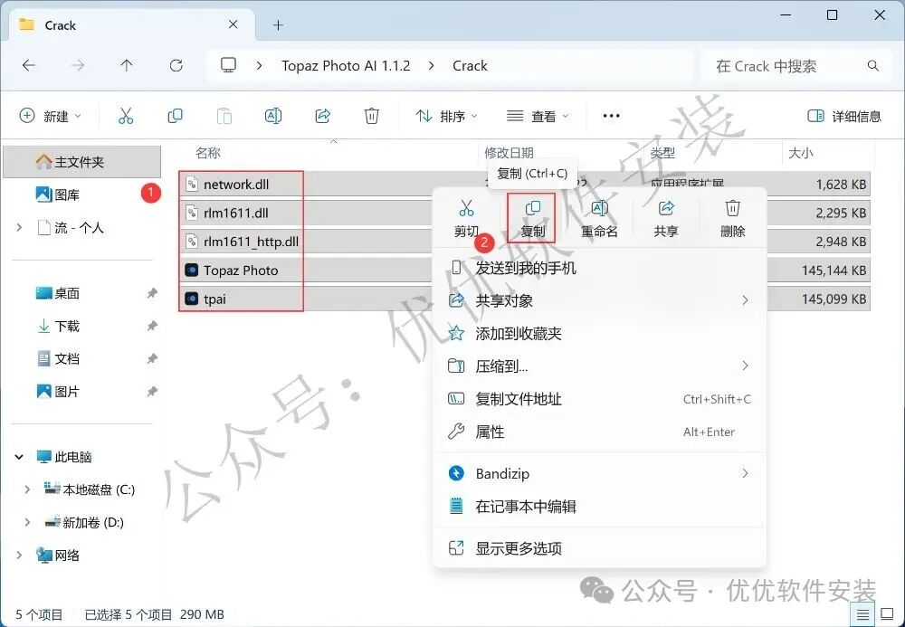Close the Crack tab
Screen dimensions: 905x627
click(x=233, y=24)
